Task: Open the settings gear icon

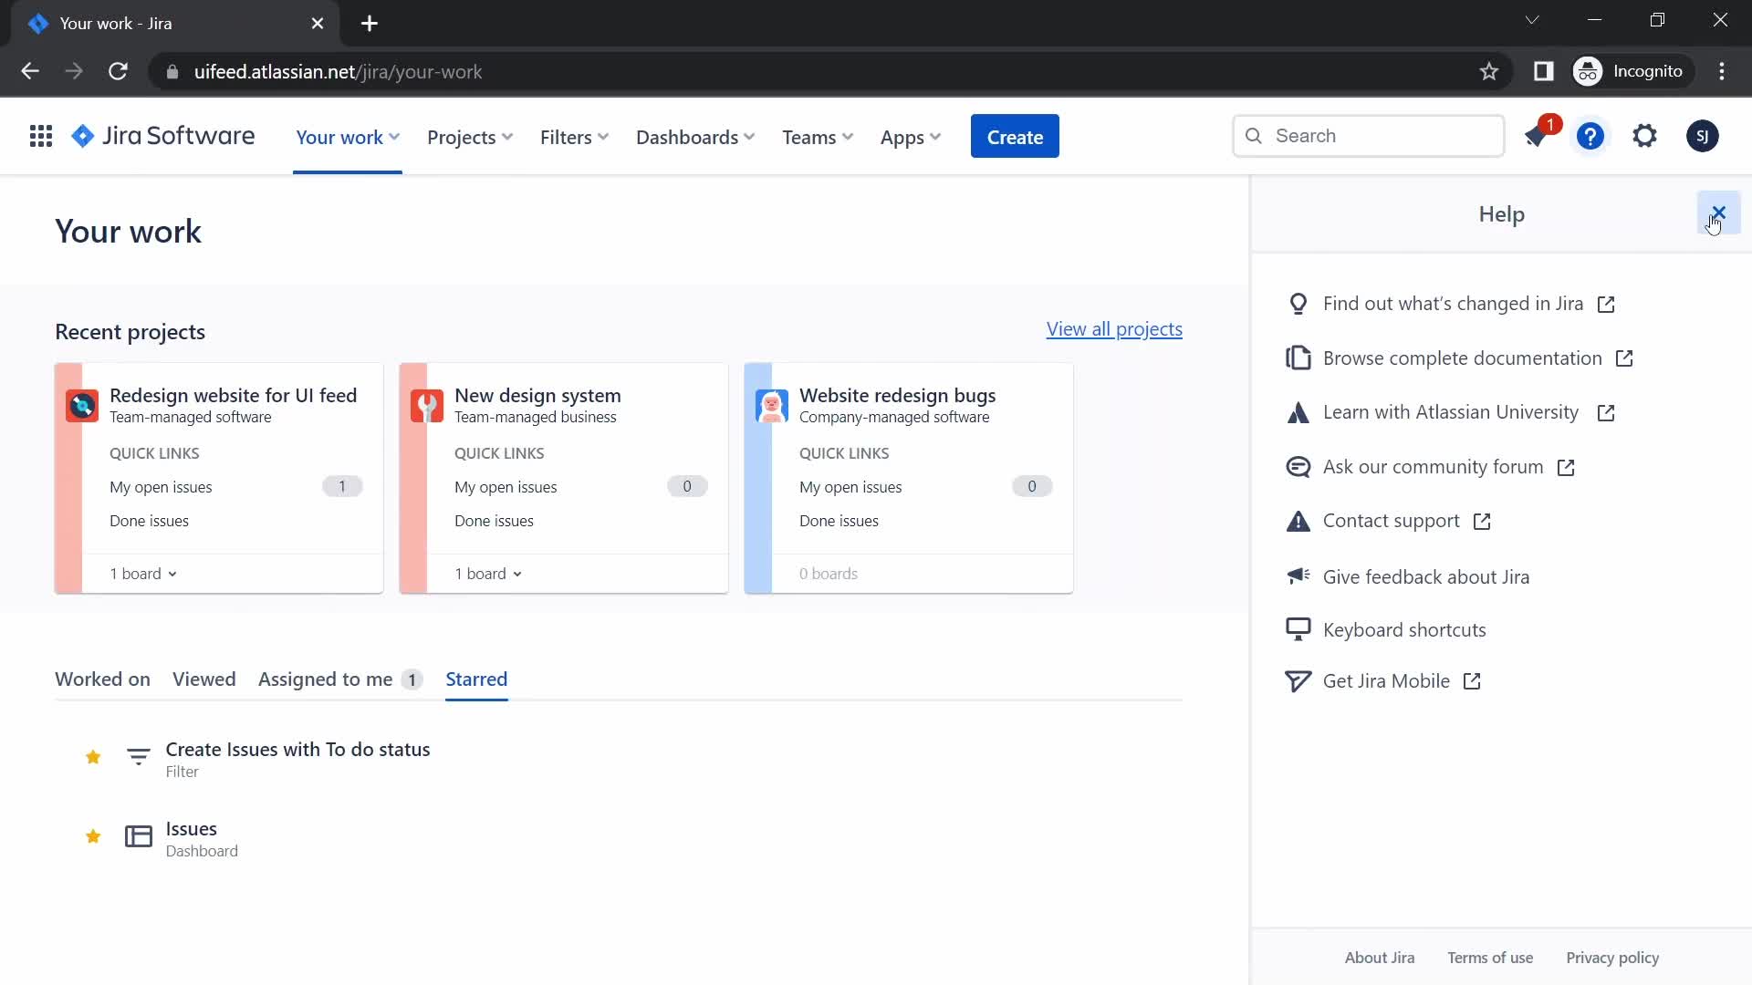Action: point(1644,137)
